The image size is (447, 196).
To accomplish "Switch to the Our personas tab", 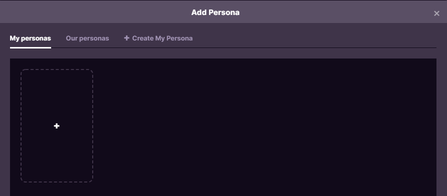I will (x=87, y=38).
